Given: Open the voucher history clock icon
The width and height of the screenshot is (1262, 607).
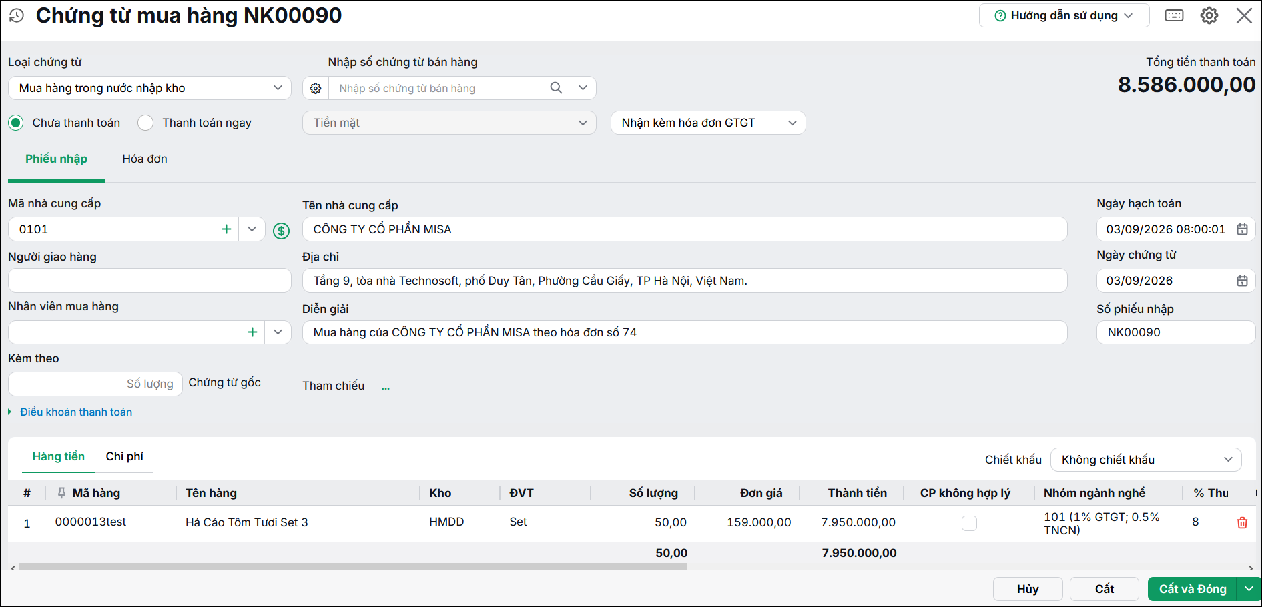Looking at the screenshot, I should [17, 15].
